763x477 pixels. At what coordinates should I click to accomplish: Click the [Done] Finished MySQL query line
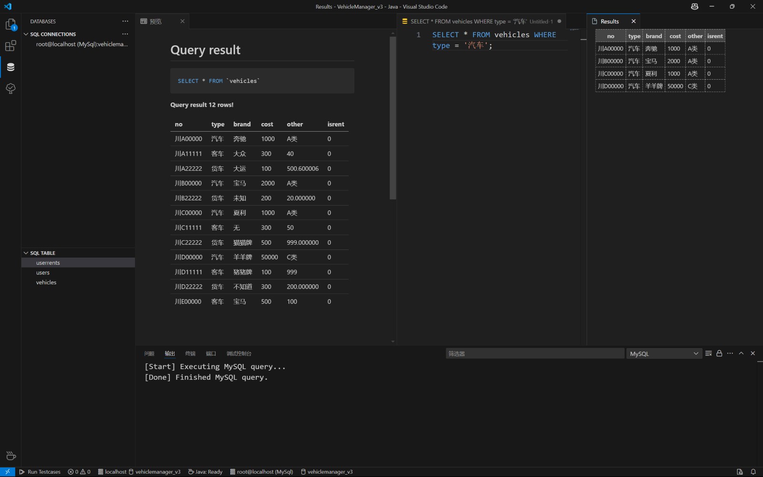206,377
